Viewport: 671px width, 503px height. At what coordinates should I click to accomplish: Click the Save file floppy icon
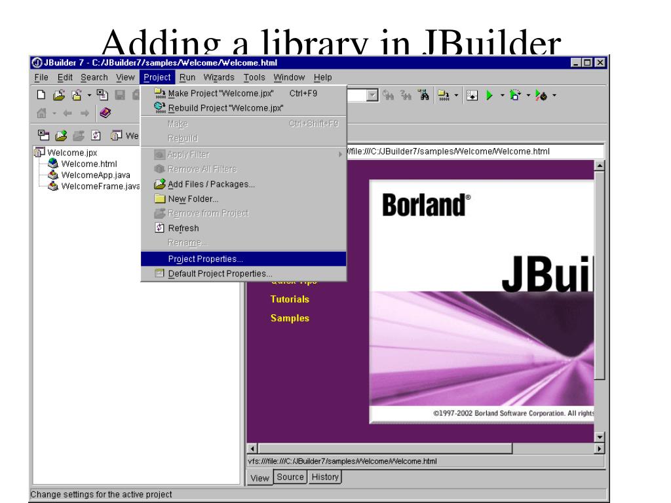coord(121,95)
